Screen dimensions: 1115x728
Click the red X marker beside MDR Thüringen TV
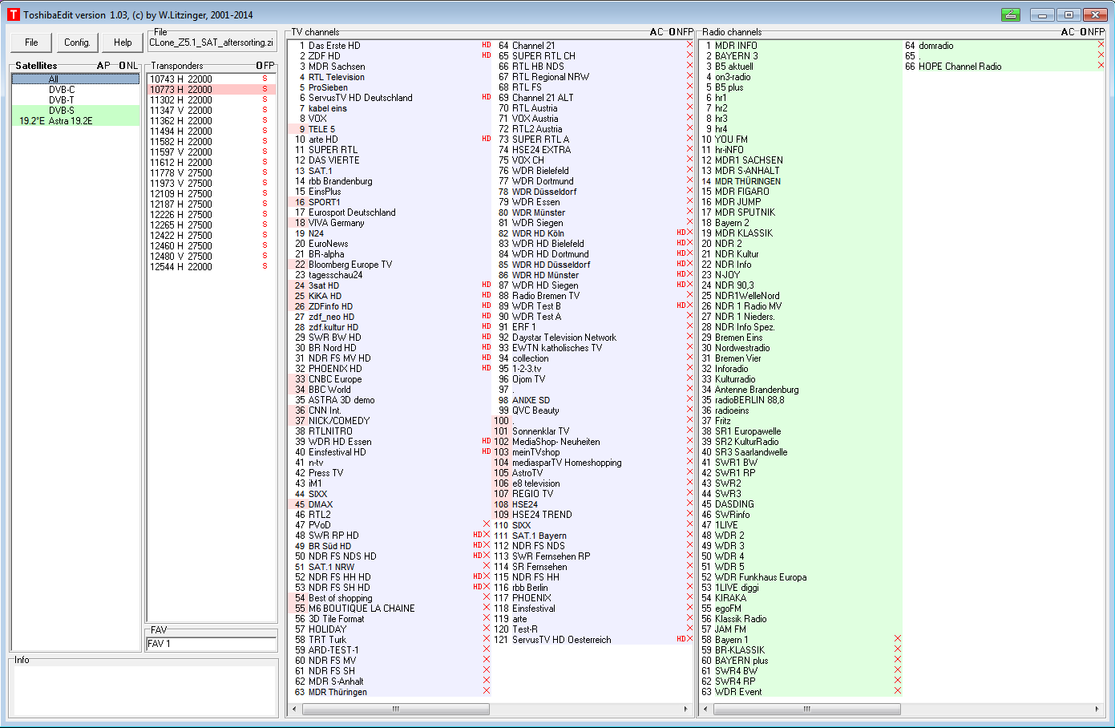(486, 691)
